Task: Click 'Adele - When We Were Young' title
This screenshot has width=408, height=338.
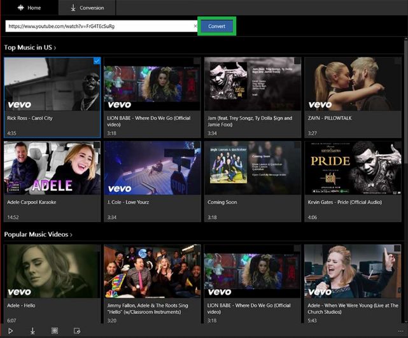Action: click(x=353, y=309)
